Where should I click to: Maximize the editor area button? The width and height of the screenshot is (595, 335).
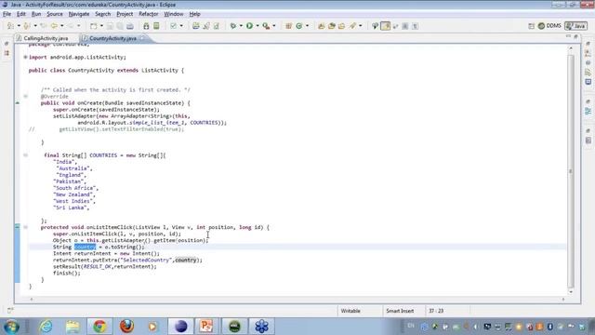point(576,36)
